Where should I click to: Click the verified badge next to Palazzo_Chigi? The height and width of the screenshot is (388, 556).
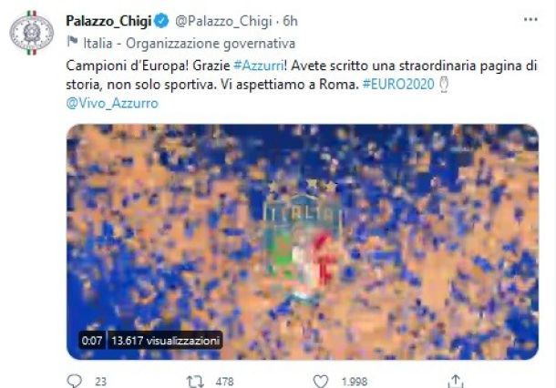point(161,21)
